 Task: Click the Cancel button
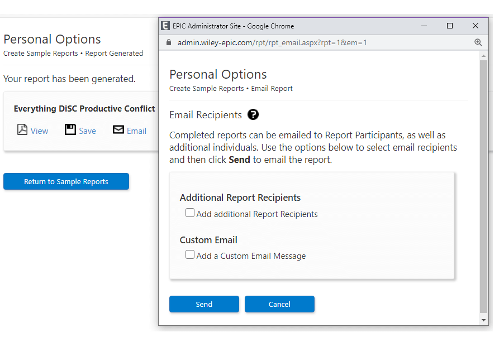(279, 304)
